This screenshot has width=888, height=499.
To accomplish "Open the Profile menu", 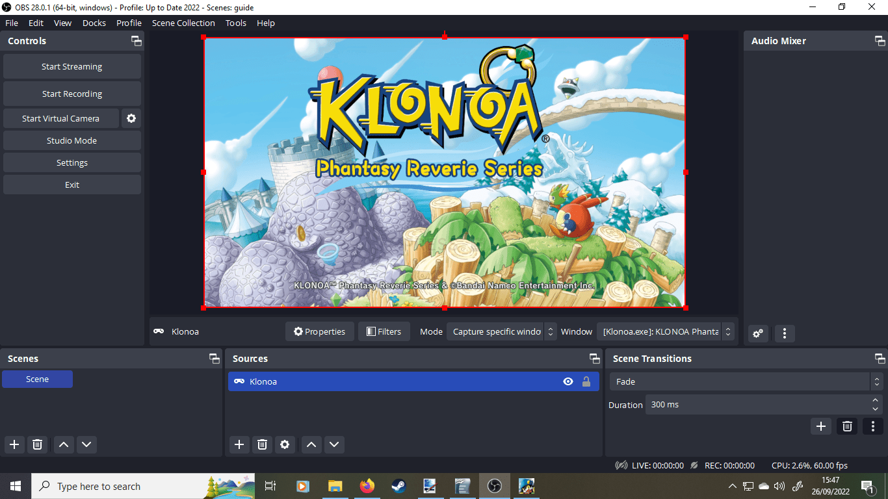I will coord(129,23).
